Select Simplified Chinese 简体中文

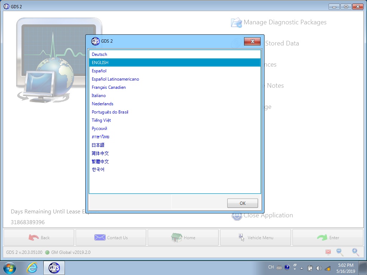point(175,153)
